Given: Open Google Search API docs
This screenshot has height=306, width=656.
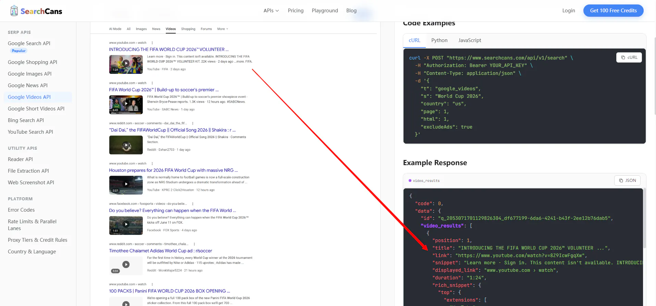Looking at the screenshot, I should pyautogui.click(x=29, y=43).
